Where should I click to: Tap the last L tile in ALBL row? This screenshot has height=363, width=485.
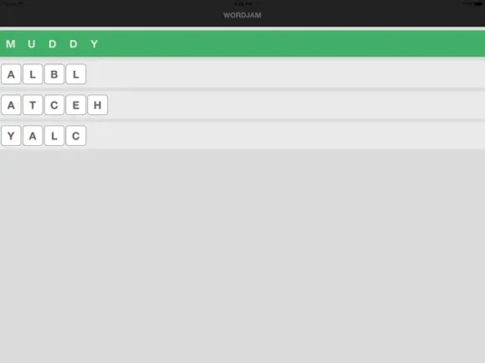tap(75, 74)
